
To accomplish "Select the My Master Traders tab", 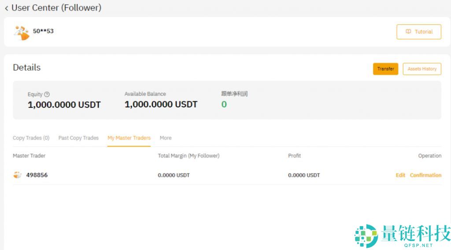I will (129, 138).
